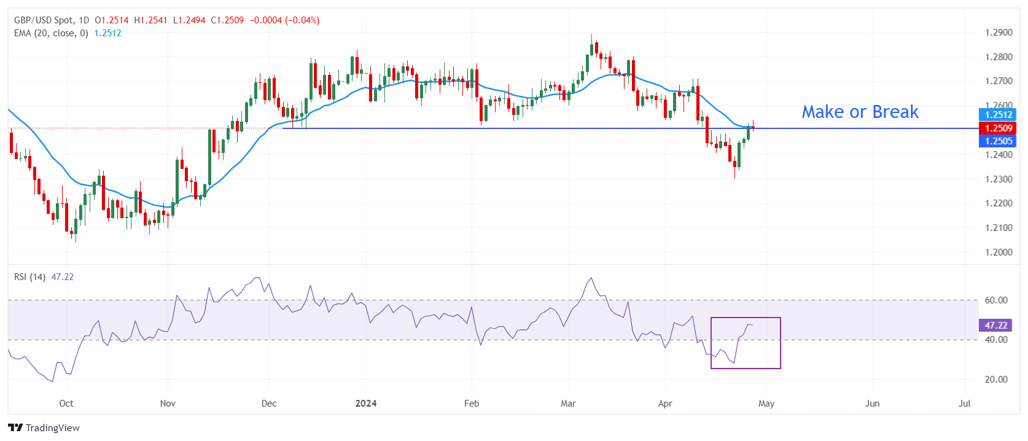
Task: Click the 1.2300 level on price axis
Action: [x=999, y=179]
